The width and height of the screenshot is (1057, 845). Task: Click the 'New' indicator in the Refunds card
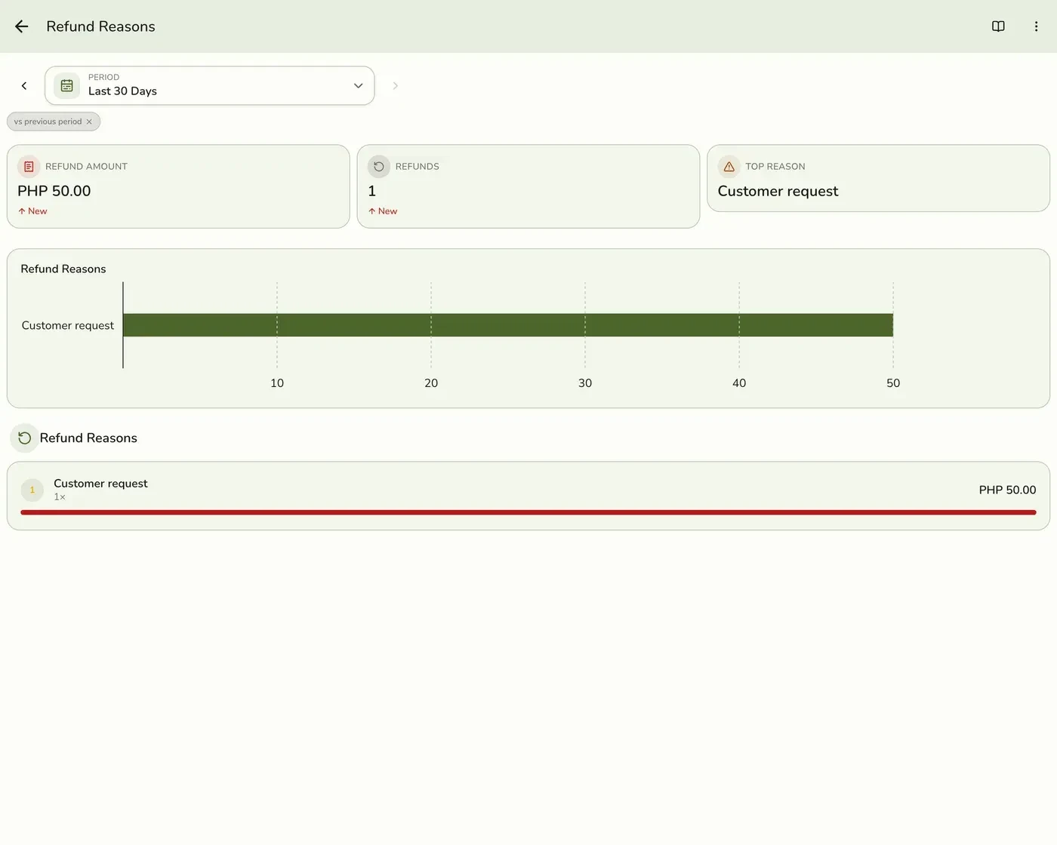pyautogui.click(x=383, y=211)
